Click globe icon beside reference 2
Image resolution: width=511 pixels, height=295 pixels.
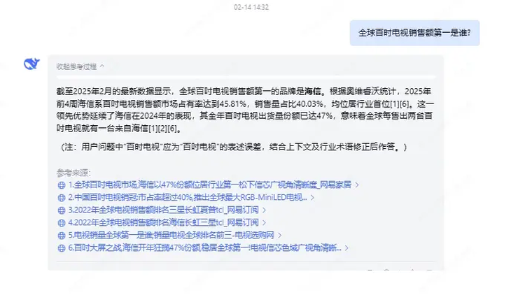pos(62,198)
